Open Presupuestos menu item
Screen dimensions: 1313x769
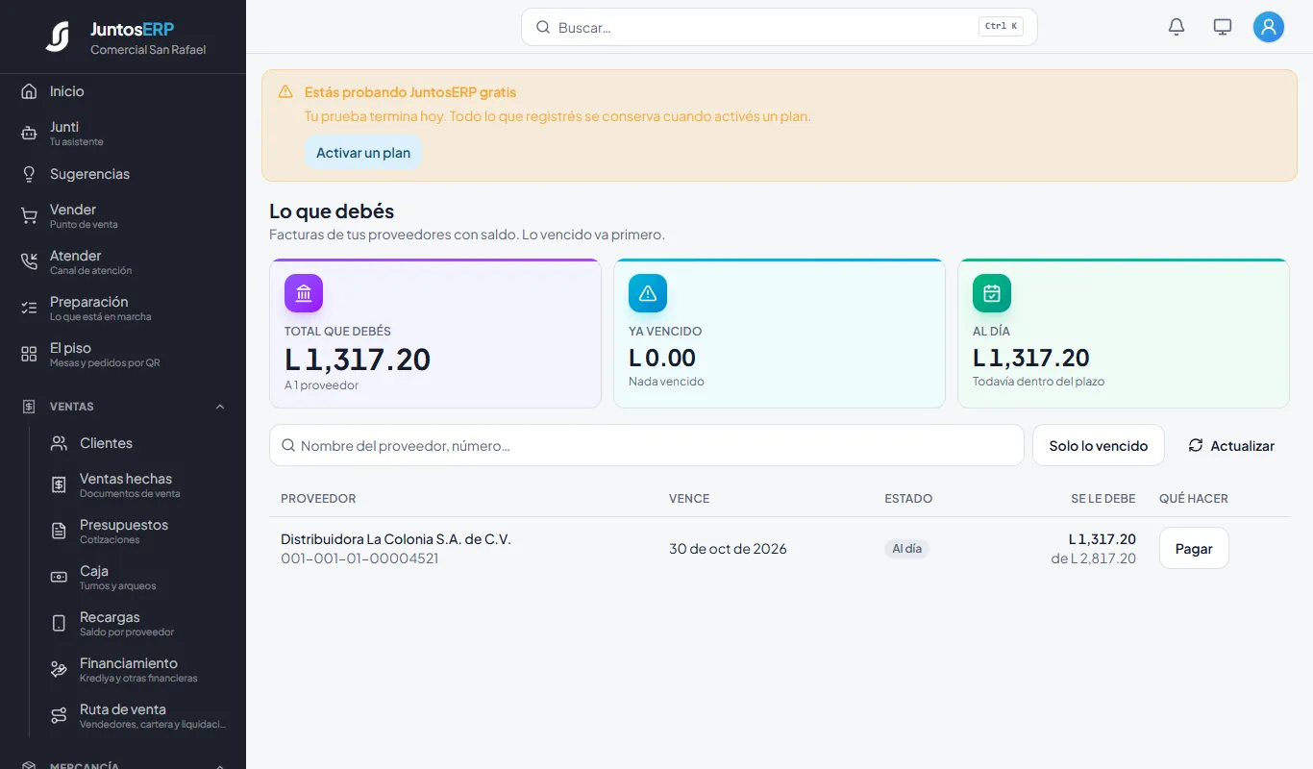coord(137,532)
